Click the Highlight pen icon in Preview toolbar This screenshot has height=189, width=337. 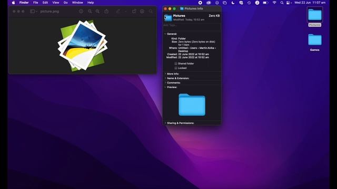coord(118,11)
